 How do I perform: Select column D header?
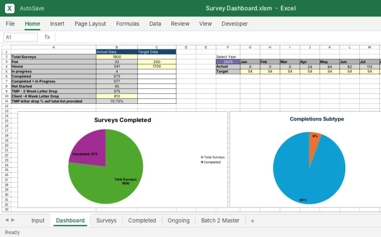click(186, 47)
